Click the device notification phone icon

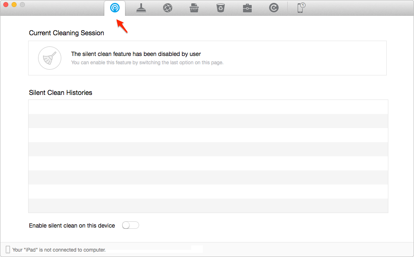point(301,7)
